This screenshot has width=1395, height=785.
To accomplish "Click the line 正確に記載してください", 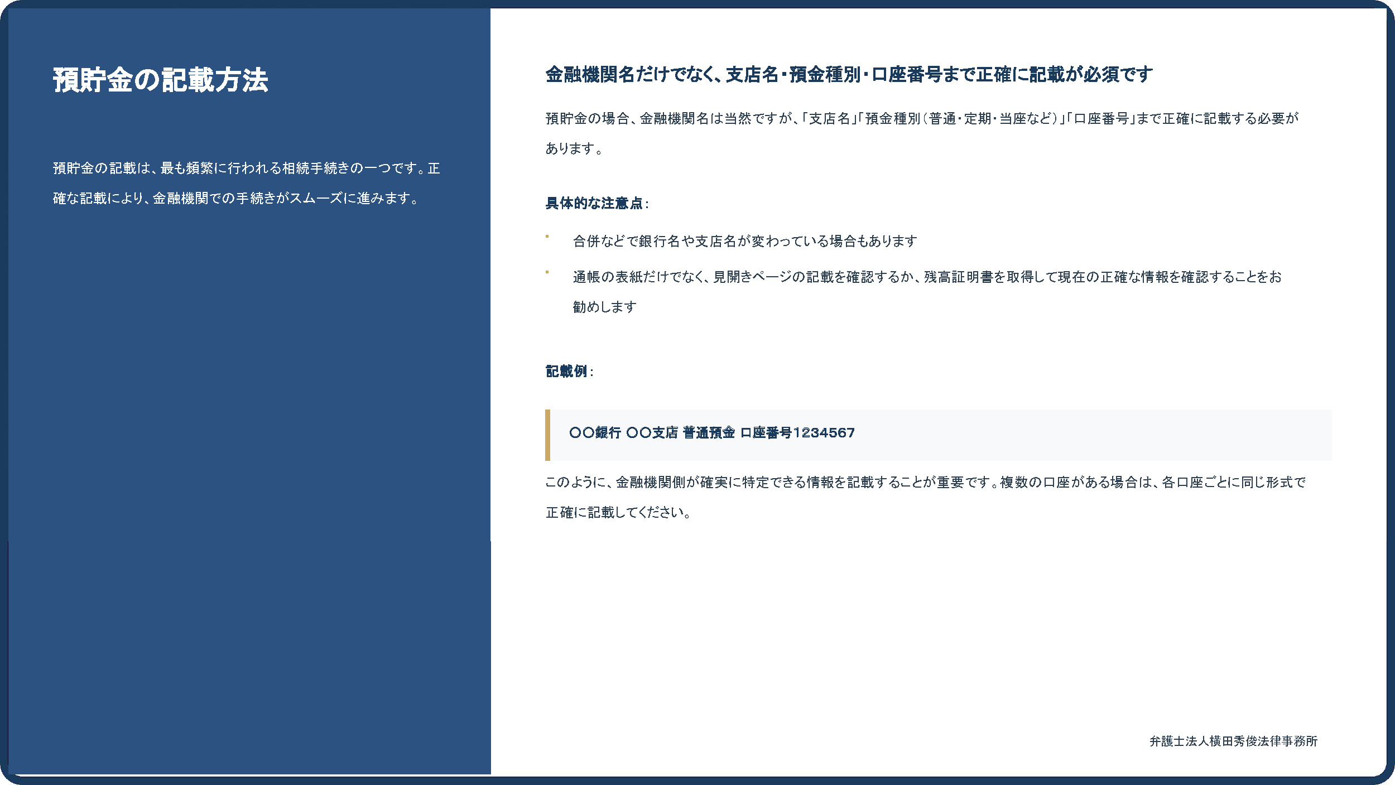I will pyautogui.click(x=618, y=513).
